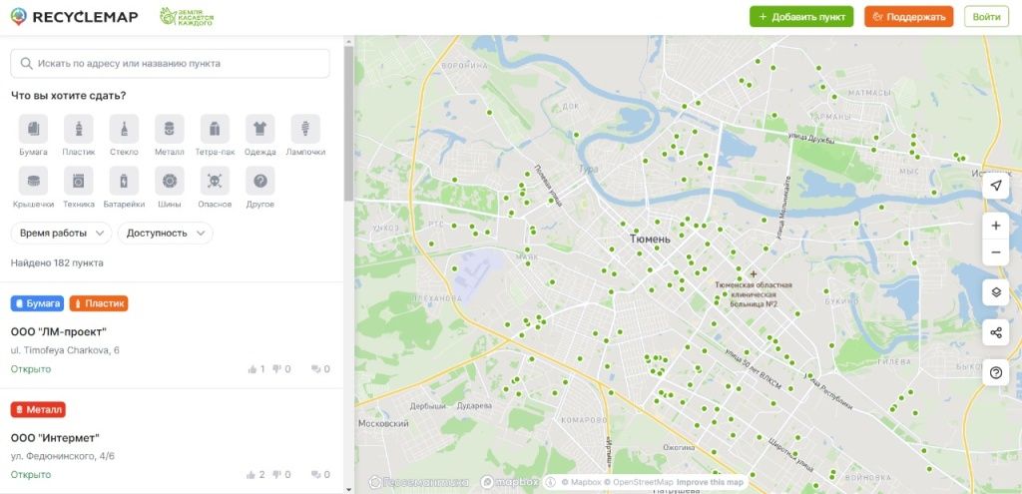Toggle the Одежда clothing filter
The image size is (1022, 494).
[x=259, y=129]
